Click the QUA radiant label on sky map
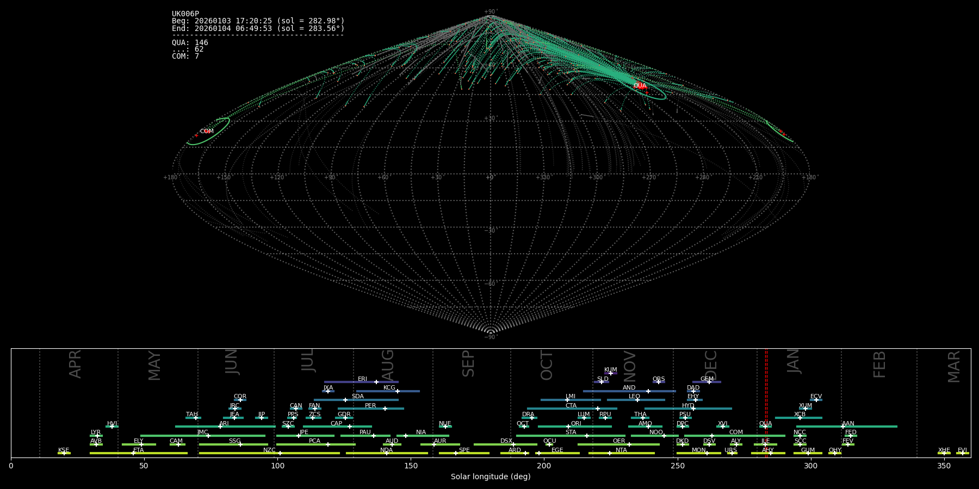 (640, 86)
